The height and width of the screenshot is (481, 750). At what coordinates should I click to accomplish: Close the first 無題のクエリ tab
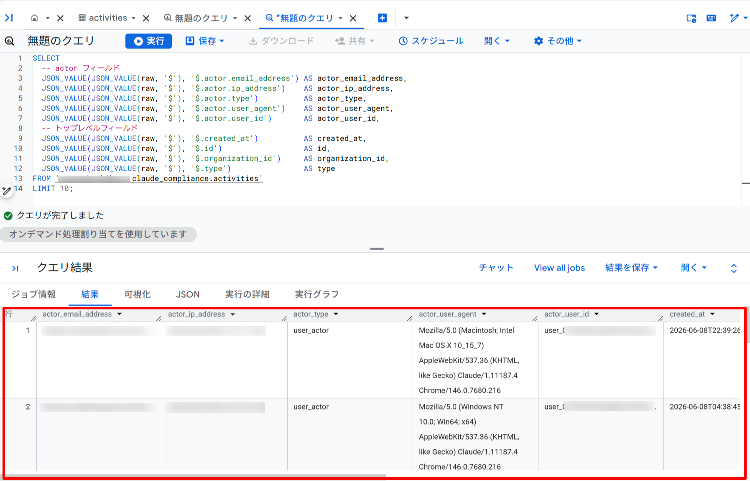pyautogui.click(x=247, y=18)
